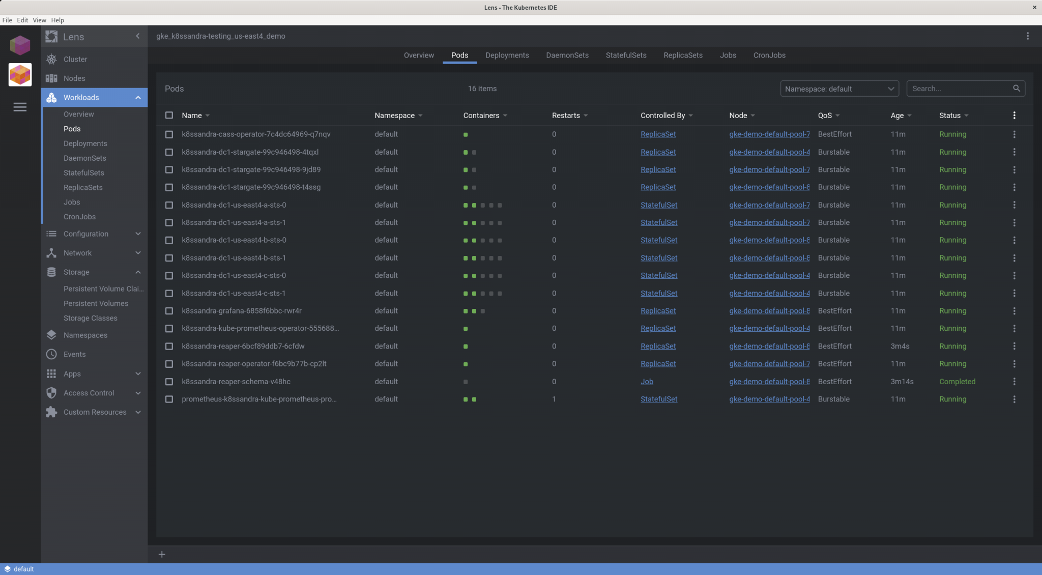The image size is (1042, 575).
Task: Open the k8ssandra-reaper-operator-f6bc9b77b-cp2lt pod row
Action: (594, 364)
